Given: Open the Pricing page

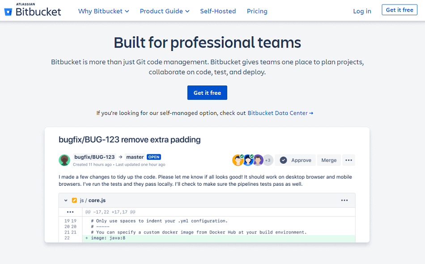Looking at the screenshot, I should (257, 11).
